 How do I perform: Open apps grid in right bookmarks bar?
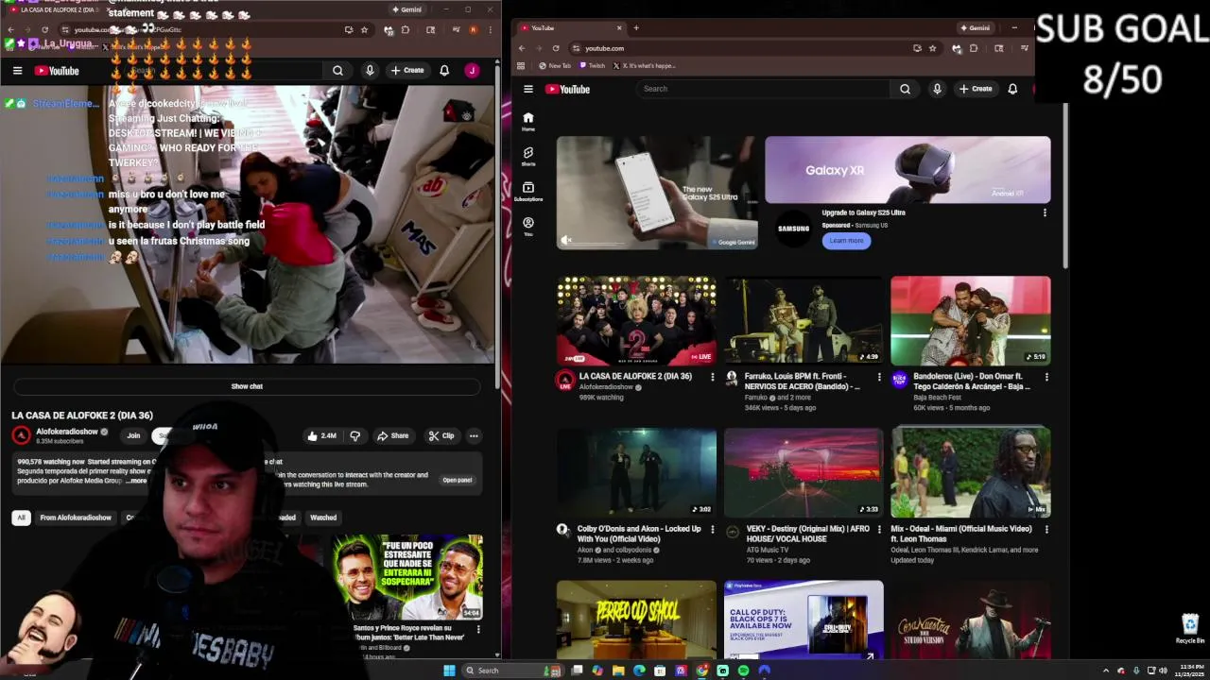(x=521, y=66)
